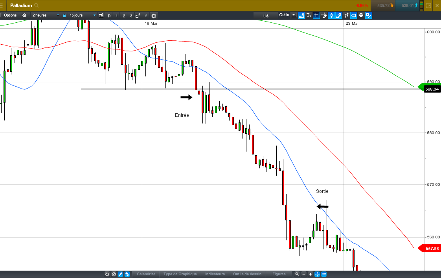Toggle the lock icon beside 15 jours

tap(64, 15)
